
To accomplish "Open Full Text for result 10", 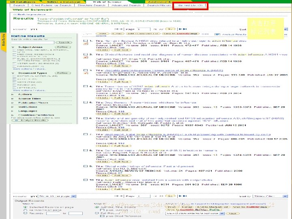I will 121,189.
